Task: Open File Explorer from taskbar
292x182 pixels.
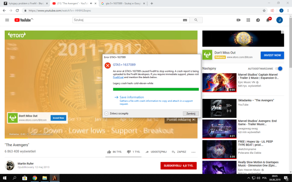Action: click(44, 178)
